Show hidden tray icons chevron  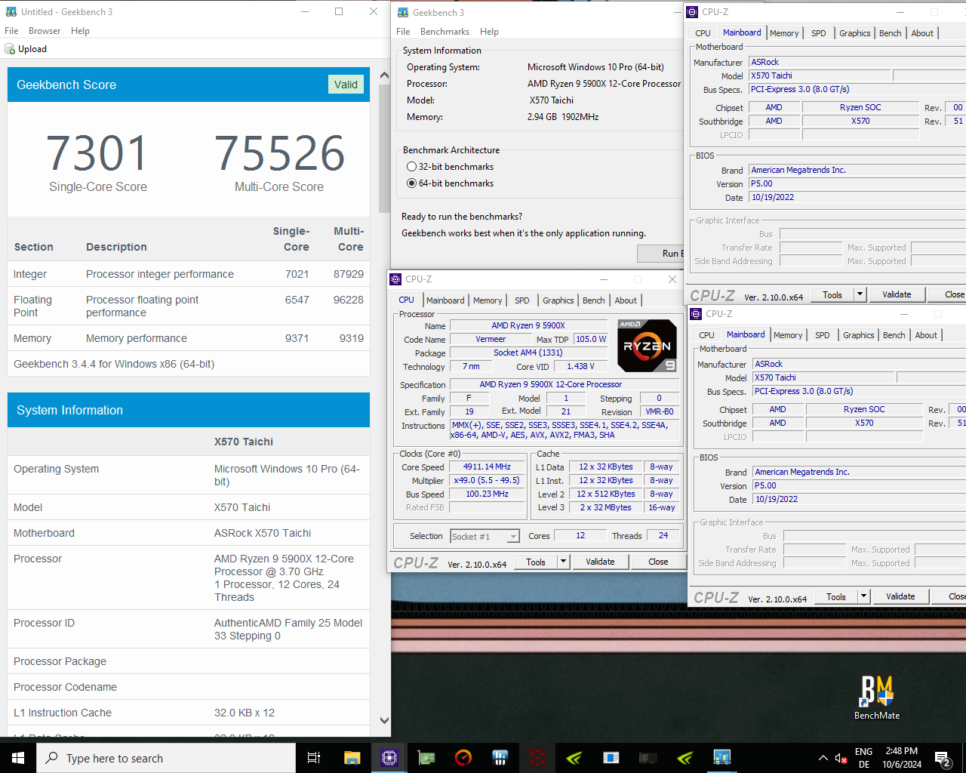(823, 758)
